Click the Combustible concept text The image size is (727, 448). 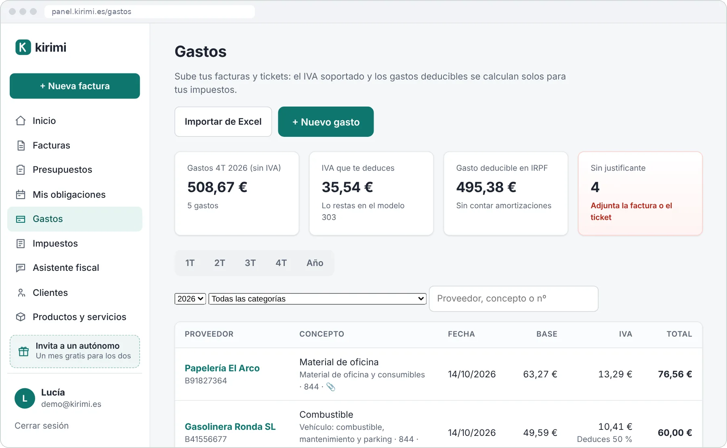tap(326, 415)
